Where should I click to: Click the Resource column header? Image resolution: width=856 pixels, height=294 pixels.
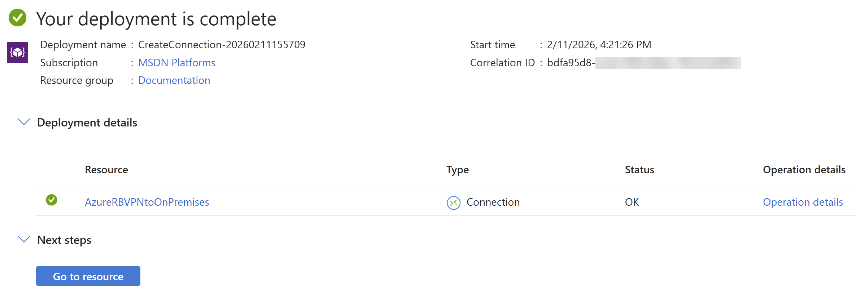click(106, 170)
